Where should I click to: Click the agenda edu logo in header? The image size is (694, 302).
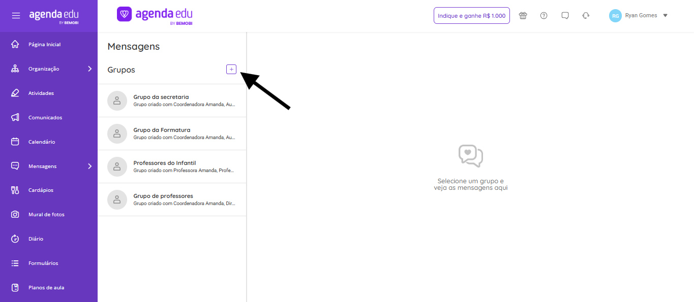pyautogui.click(x=155, y=15)
